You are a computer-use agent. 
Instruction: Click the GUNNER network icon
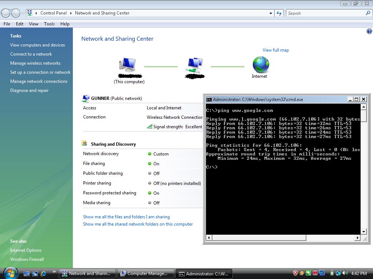pos(86,98)
